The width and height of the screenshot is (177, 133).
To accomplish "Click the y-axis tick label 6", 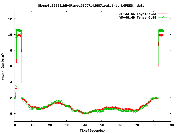I will (x=11, y=66).
